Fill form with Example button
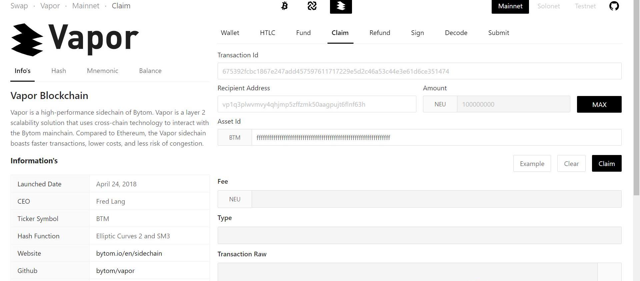The height and width of the screenshot is (281, 640). [532, 163]
